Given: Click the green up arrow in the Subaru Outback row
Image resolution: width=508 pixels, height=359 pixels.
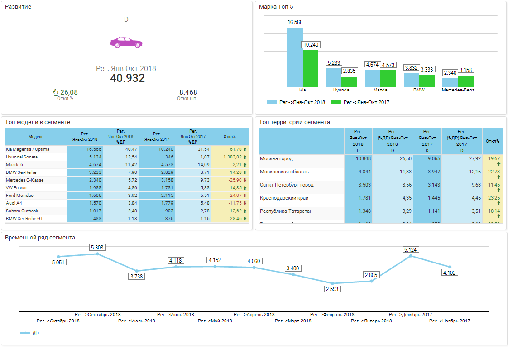Looking at the screenshot, I should pyautogui.click(x=245, y=211).
